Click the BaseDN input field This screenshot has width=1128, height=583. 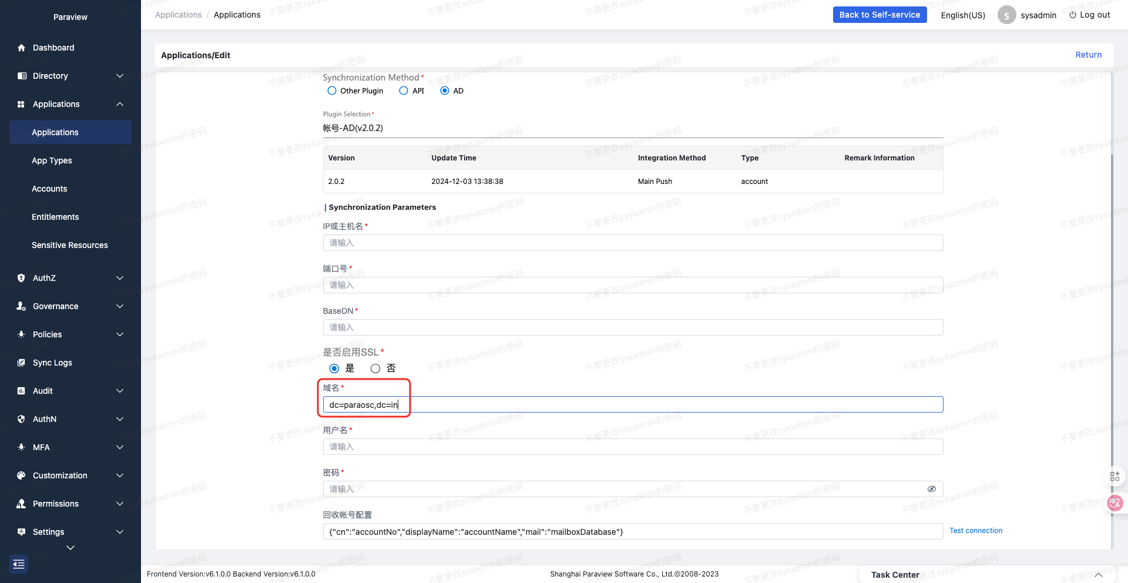click(633, 327)
